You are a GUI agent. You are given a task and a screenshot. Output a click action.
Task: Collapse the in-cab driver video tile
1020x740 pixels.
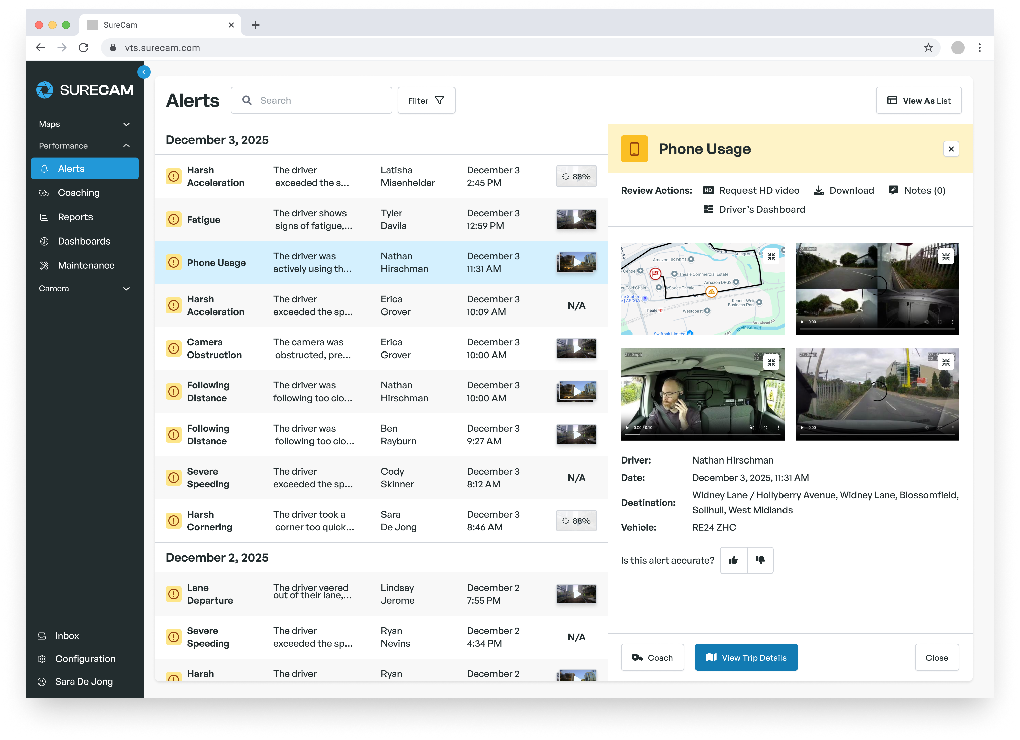click(771, 362)
